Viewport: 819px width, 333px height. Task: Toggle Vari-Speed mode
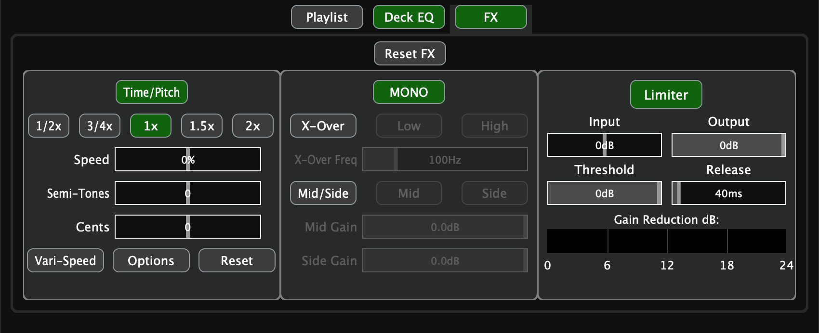pos(66,260)
